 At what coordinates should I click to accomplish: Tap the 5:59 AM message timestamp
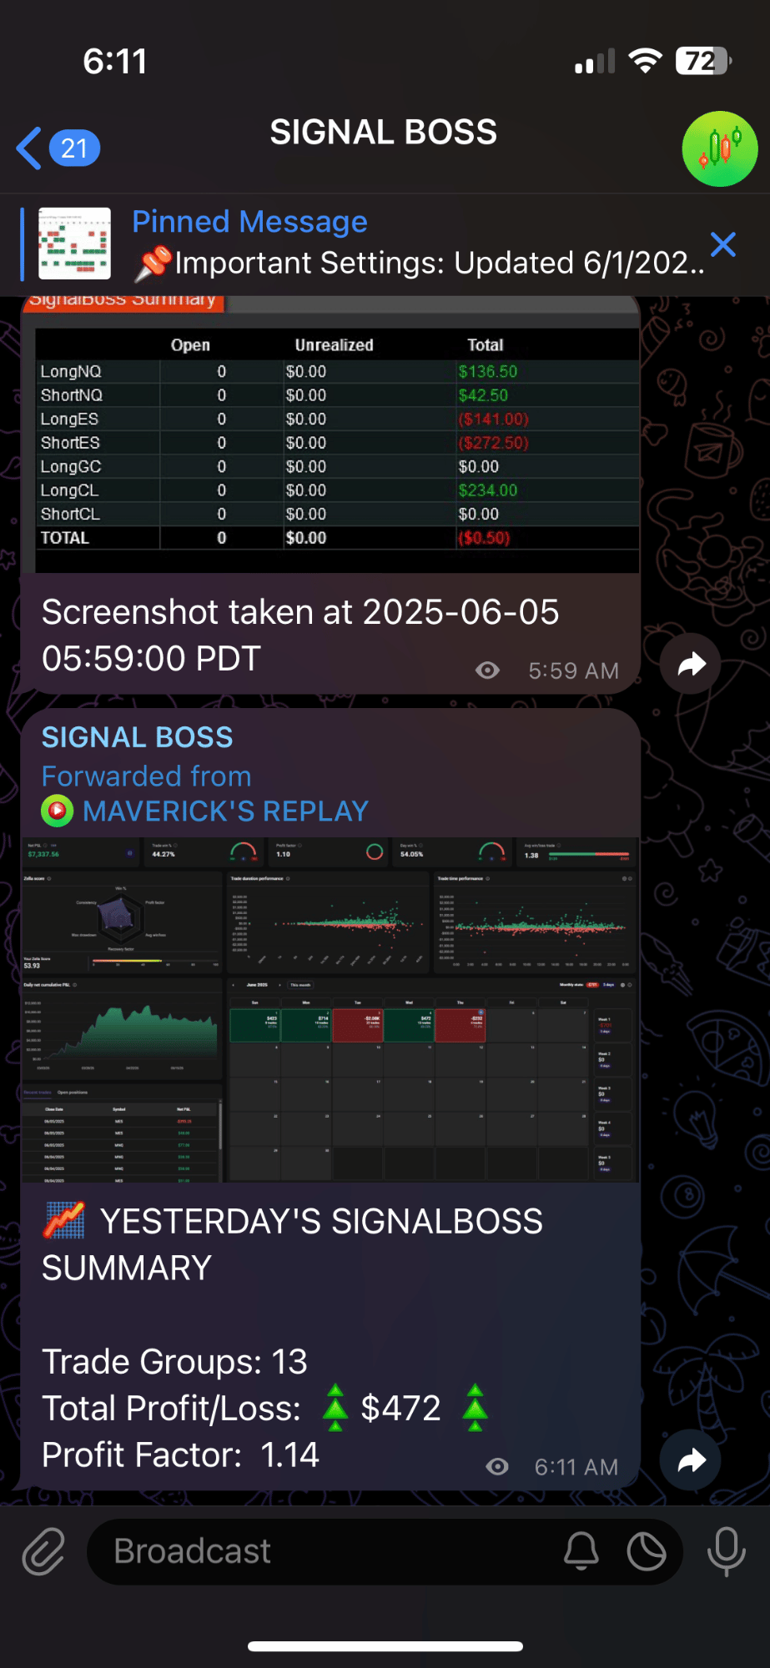click(574, 671)
